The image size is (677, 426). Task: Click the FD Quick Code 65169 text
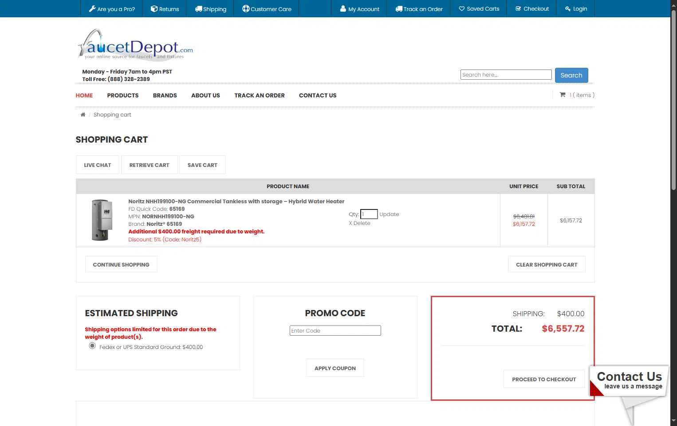point(157,209)
